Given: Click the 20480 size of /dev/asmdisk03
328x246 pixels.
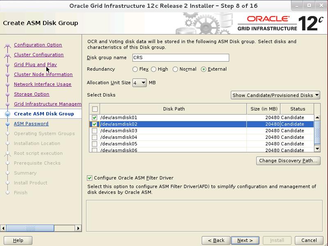Looking at the screenshot, I should (x=272, y=131).
